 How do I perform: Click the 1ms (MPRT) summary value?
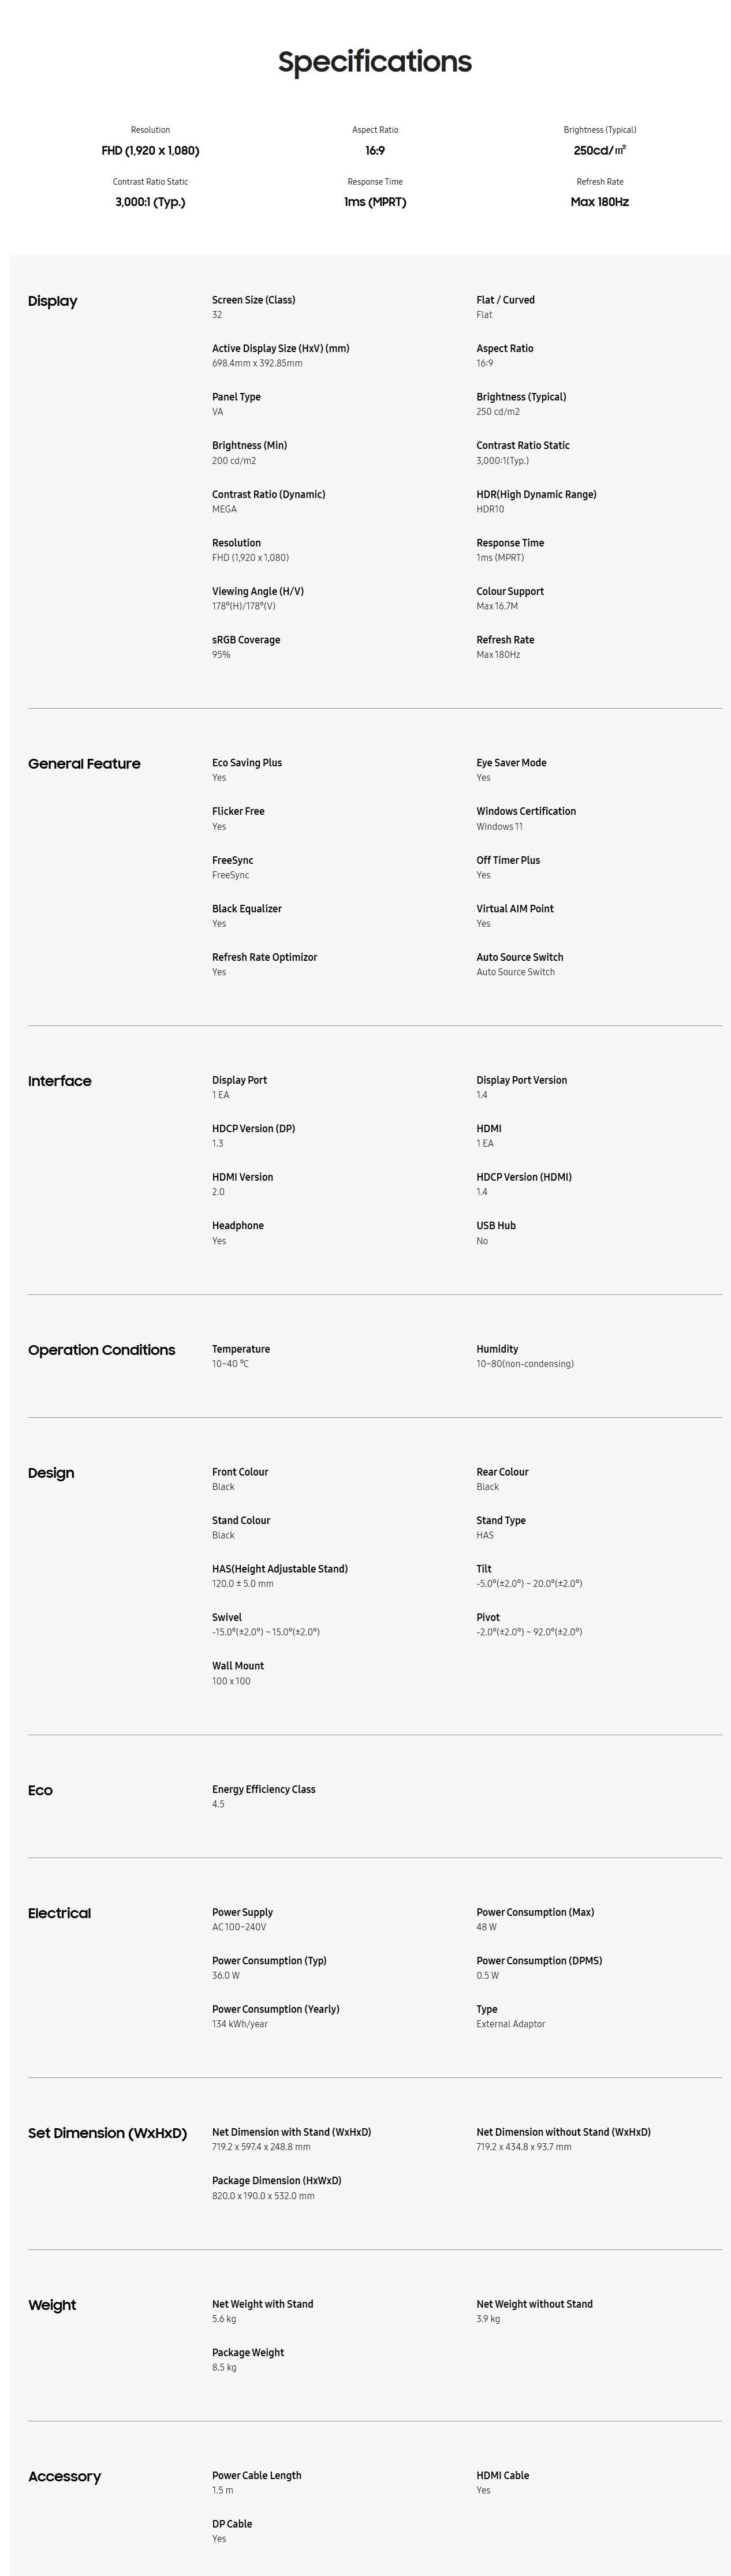pyautogui.click(x=374, y=202)
